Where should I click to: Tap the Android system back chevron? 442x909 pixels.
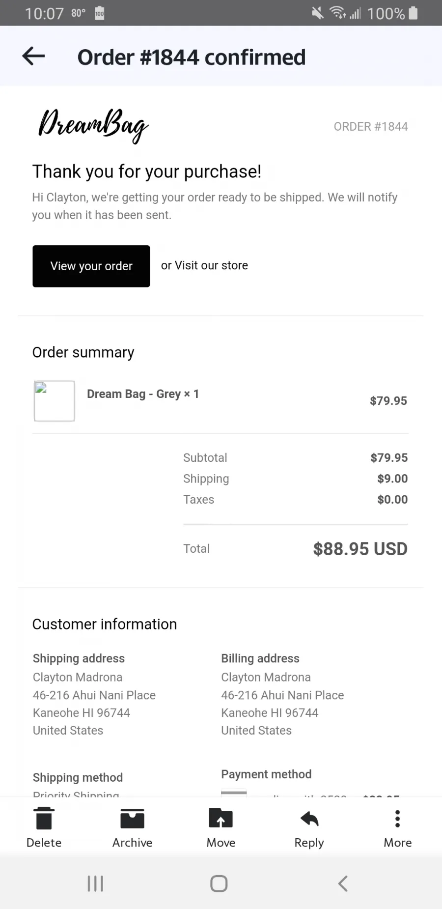coord(343,883)
